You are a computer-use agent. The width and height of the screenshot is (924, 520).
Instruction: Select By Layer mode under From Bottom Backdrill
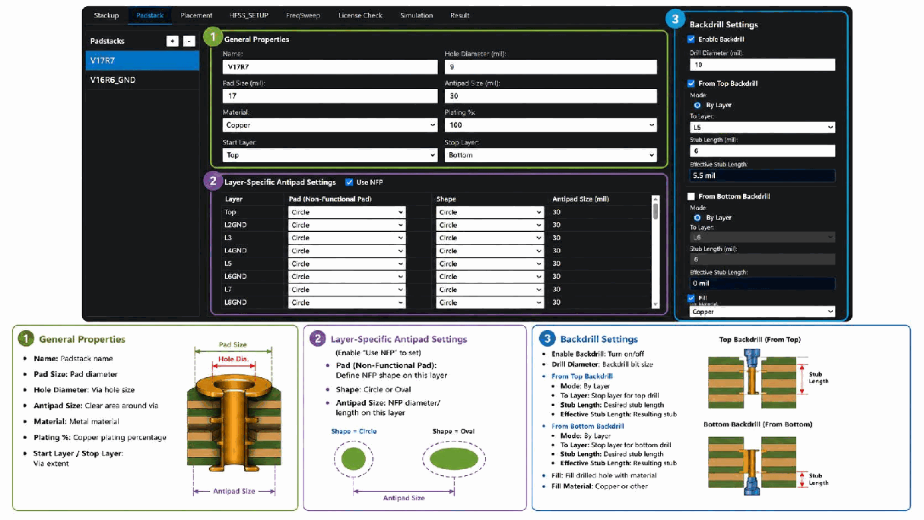pyautogui.click(x=698, y=217)
